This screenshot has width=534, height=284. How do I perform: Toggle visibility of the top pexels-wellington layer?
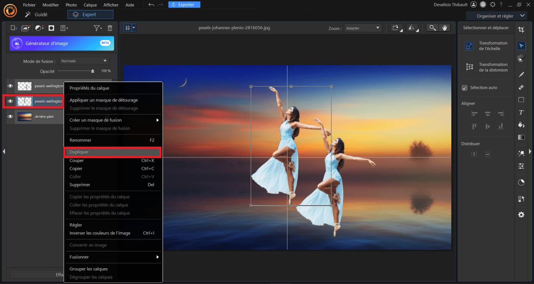tap(10, 86)
